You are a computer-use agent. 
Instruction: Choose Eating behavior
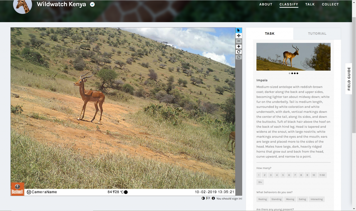click(x=302, y=199)
